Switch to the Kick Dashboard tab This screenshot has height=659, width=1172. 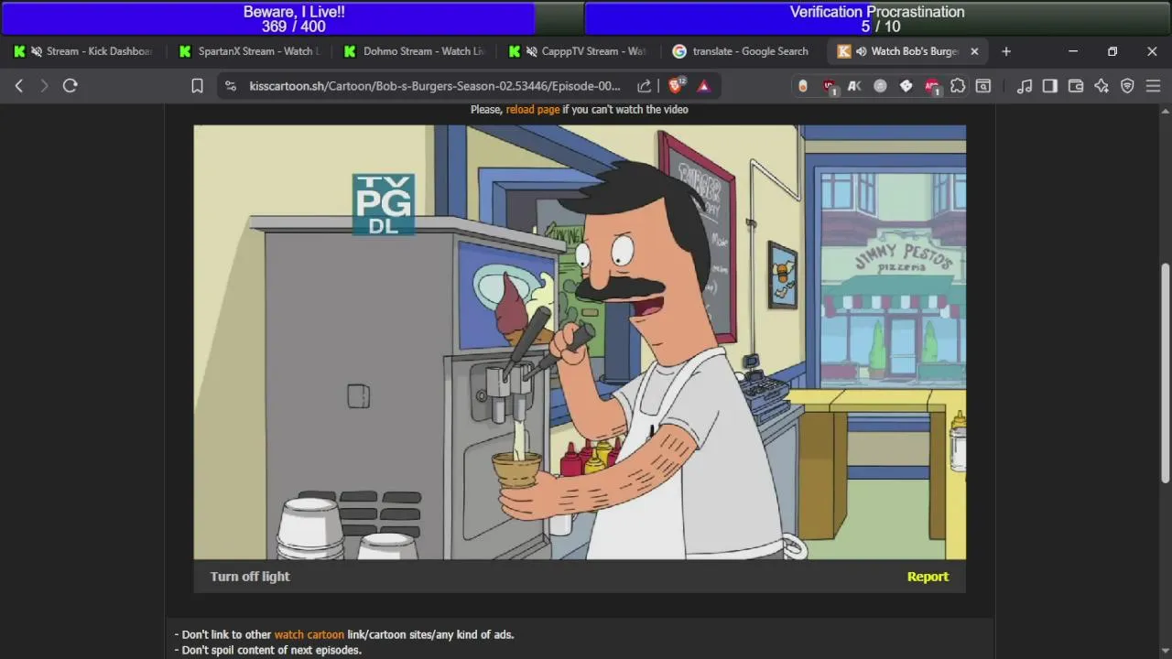click(x=84, y=51)
